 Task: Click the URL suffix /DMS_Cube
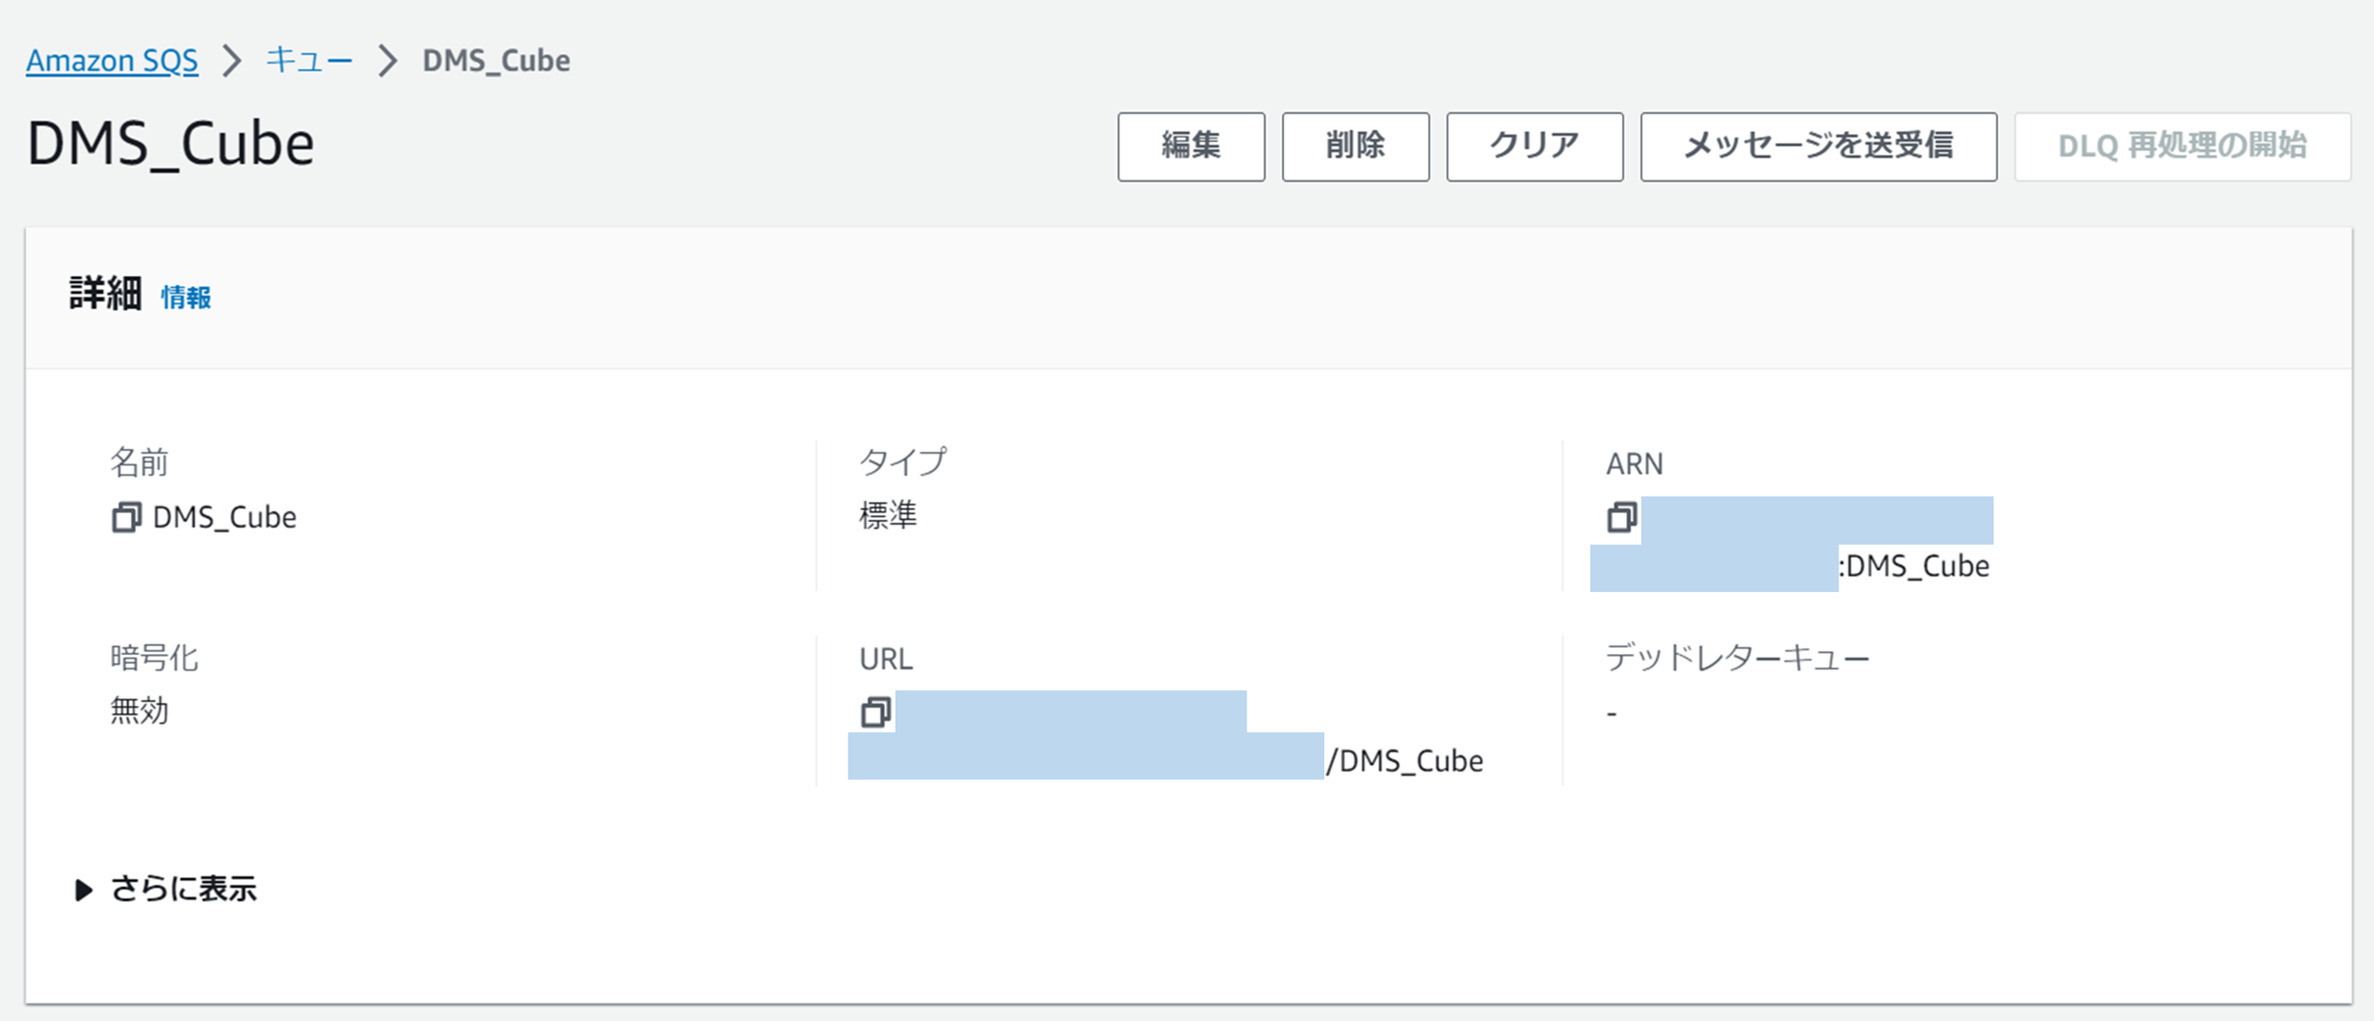coord(1404,761)
